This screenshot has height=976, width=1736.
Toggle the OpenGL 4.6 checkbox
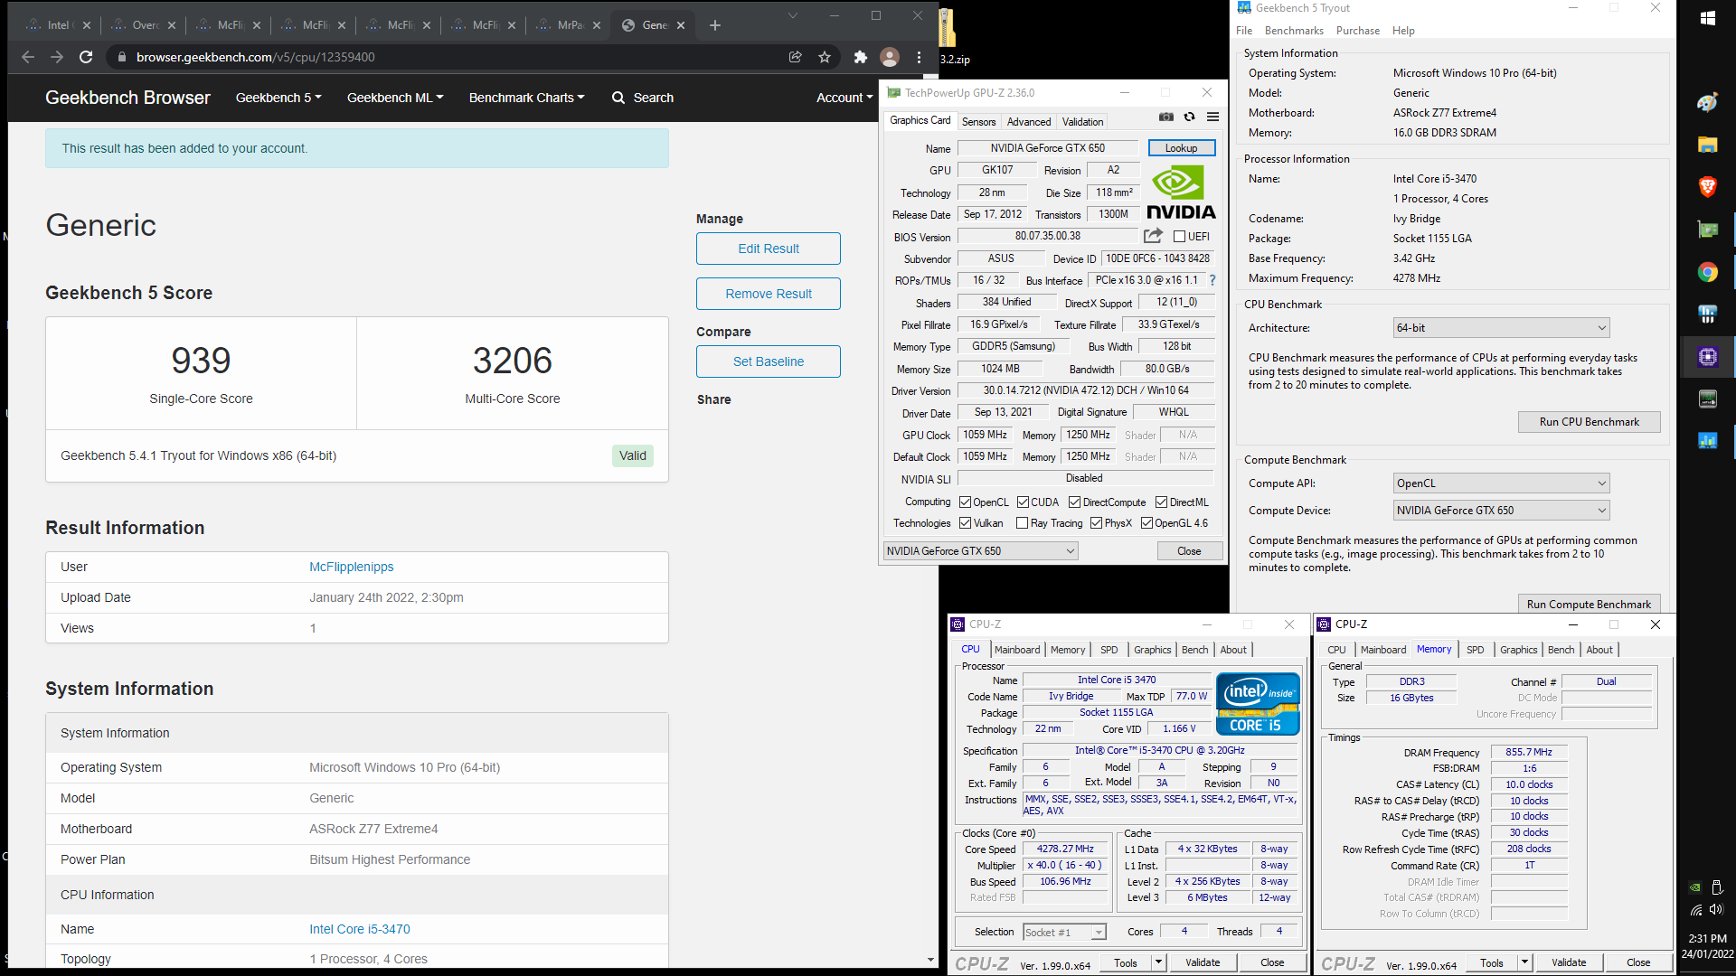[x=1146, y=523]
